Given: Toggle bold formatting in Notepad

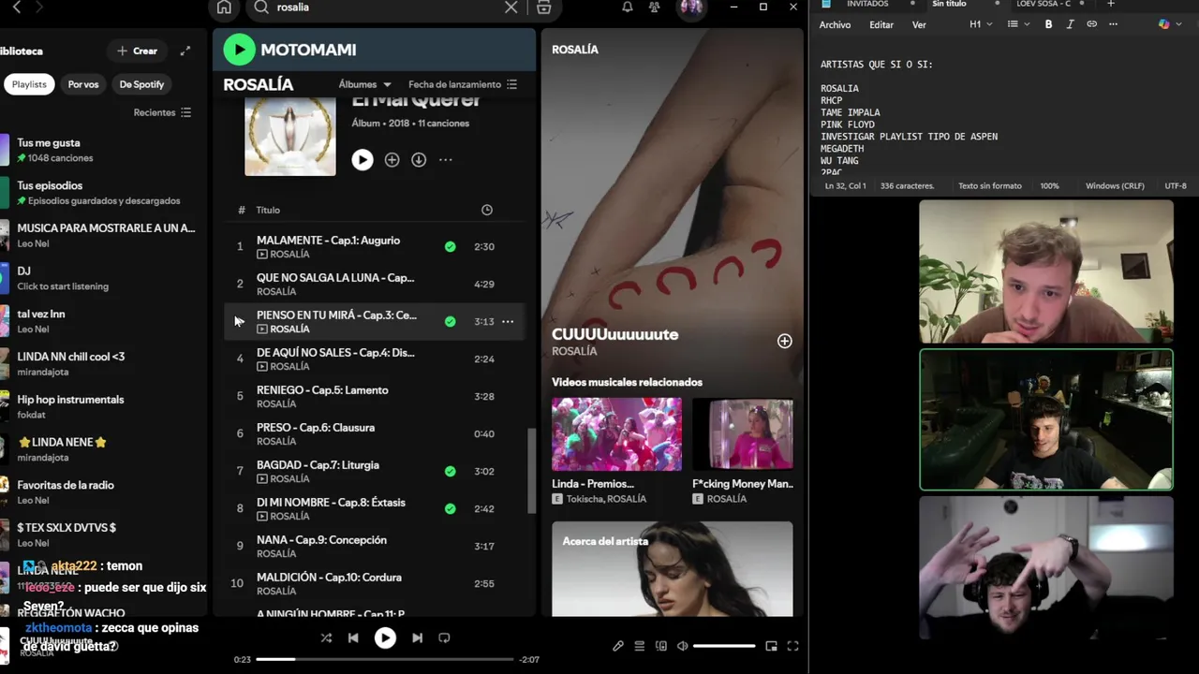Looking at the screenshot, I should 1048,24.
